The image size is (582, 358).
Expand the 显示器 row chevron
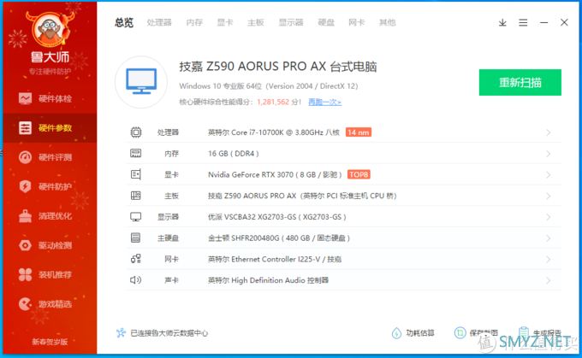(x=549, y=217)
